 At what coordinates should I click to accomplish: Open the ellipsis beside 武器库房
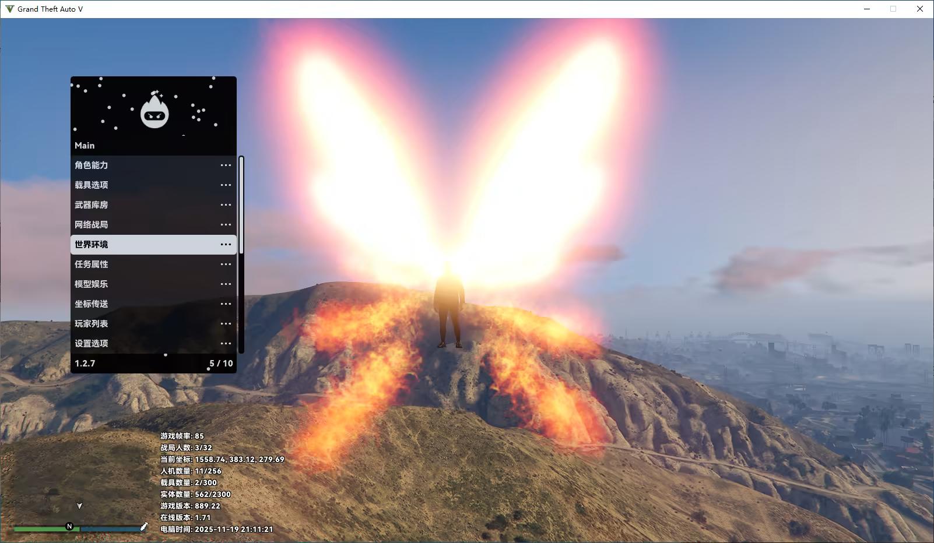226,205
